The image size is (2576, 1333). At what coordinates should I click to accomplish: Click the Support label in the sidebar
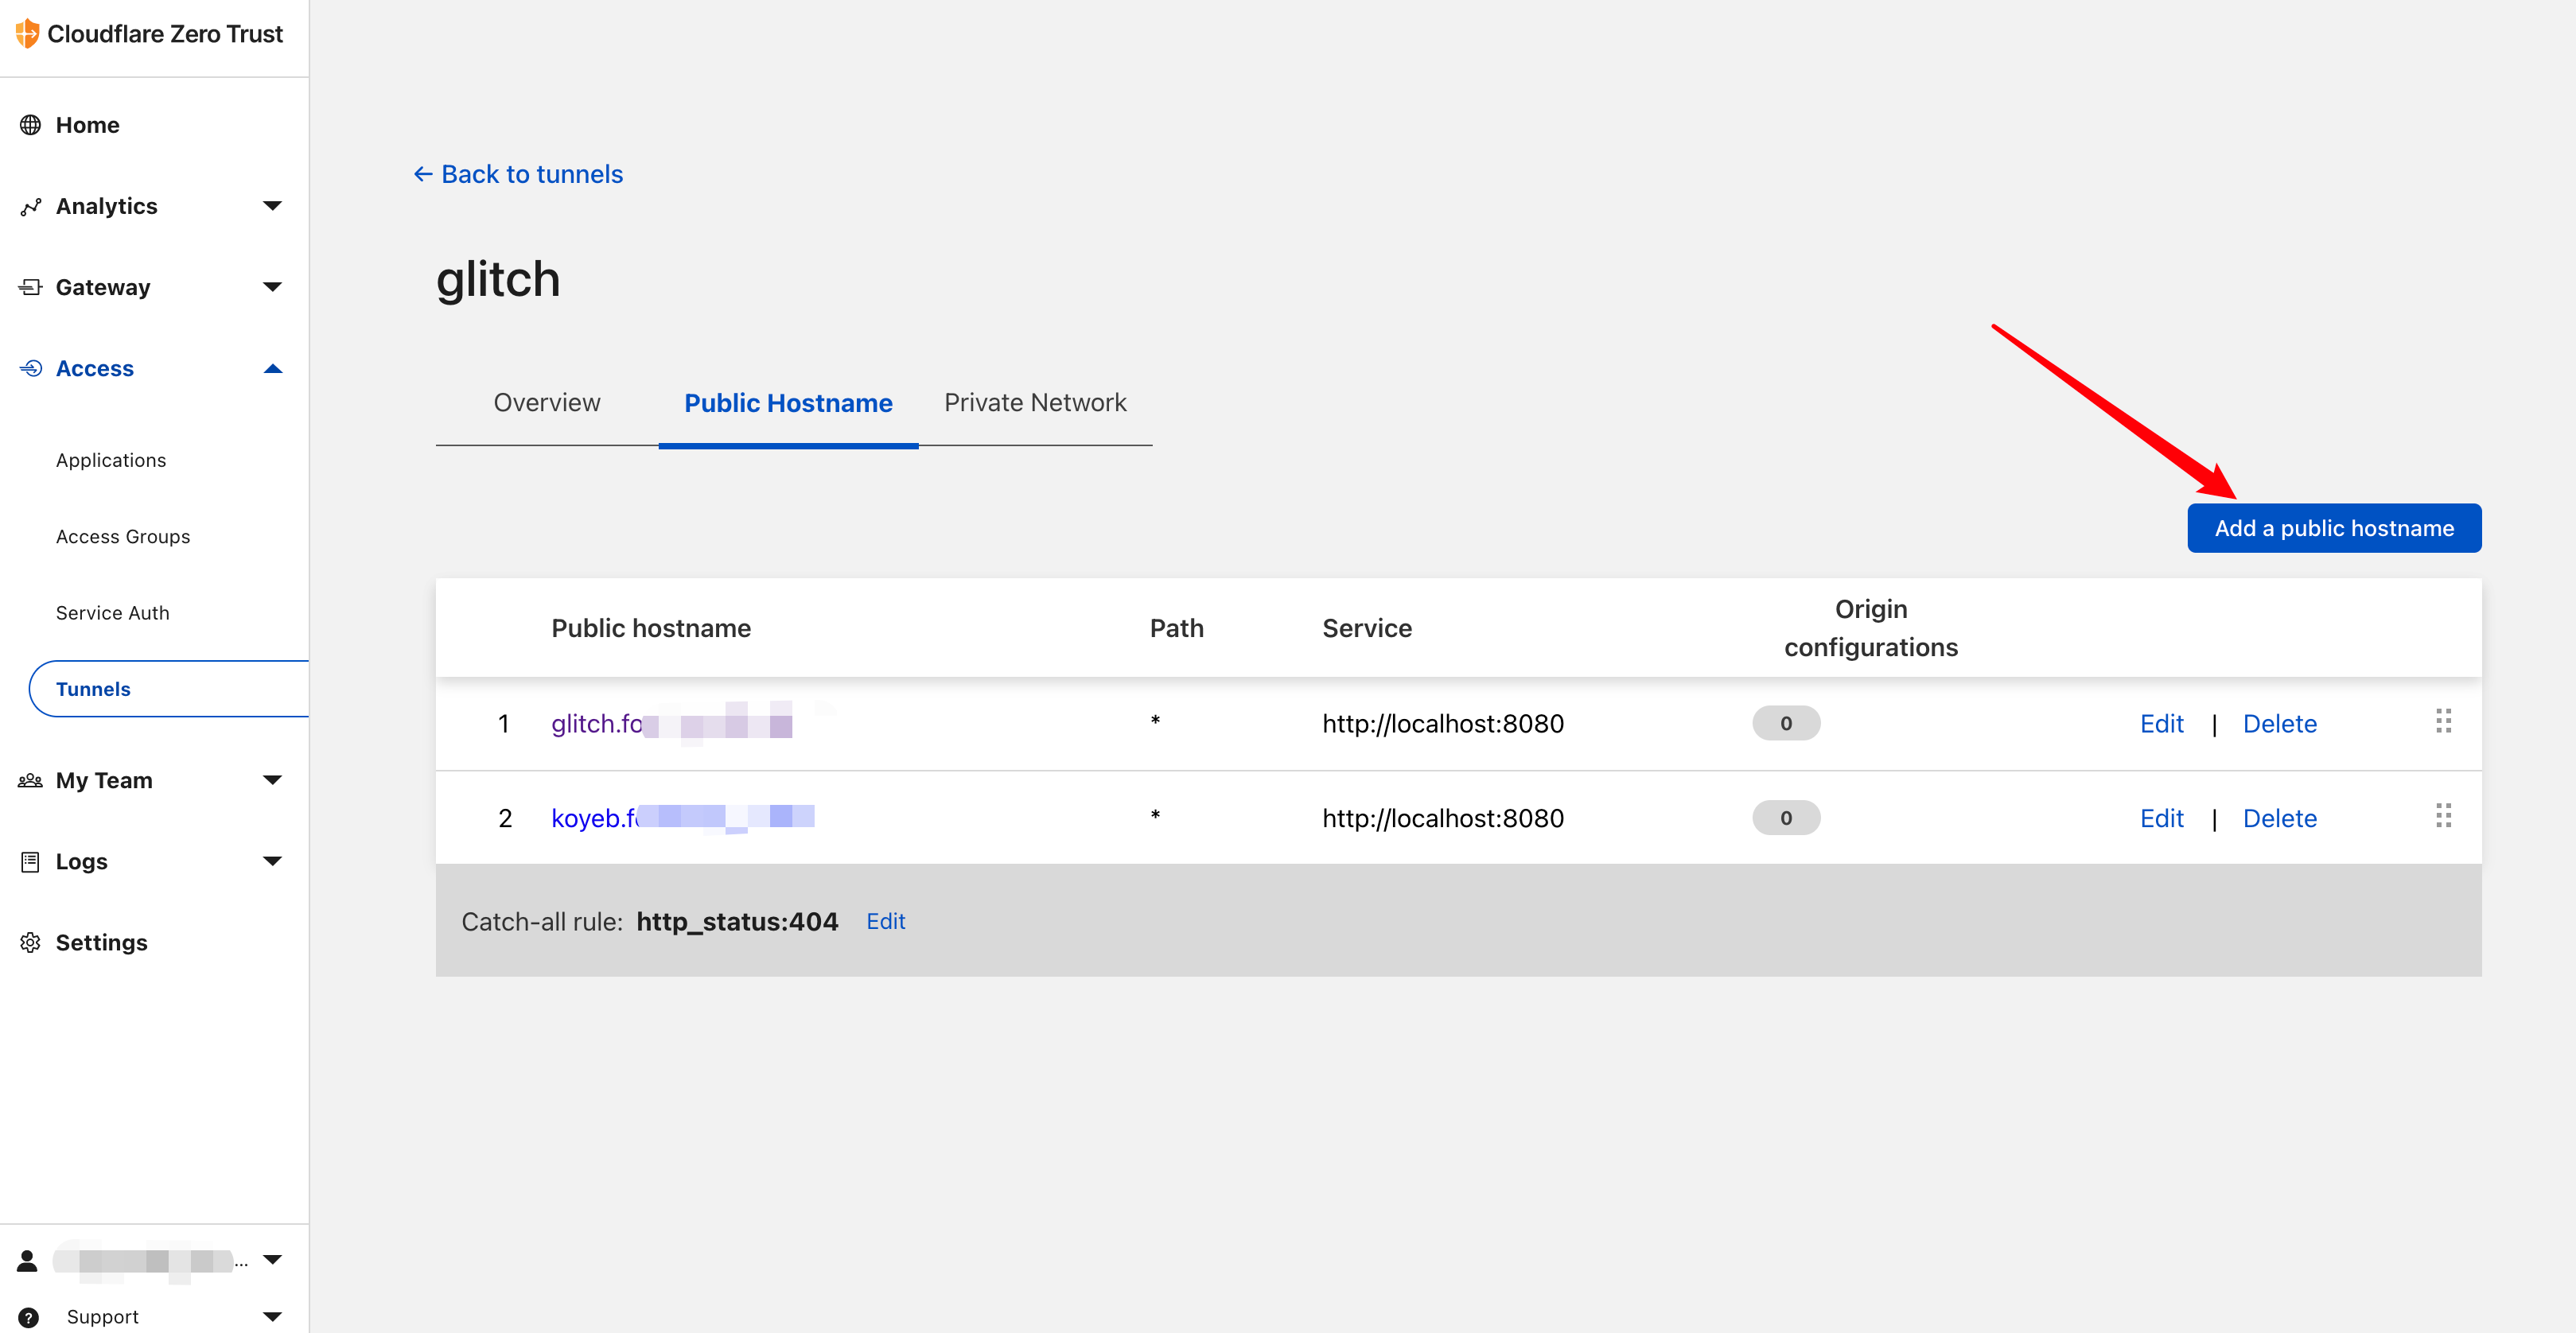point(103,1317)
